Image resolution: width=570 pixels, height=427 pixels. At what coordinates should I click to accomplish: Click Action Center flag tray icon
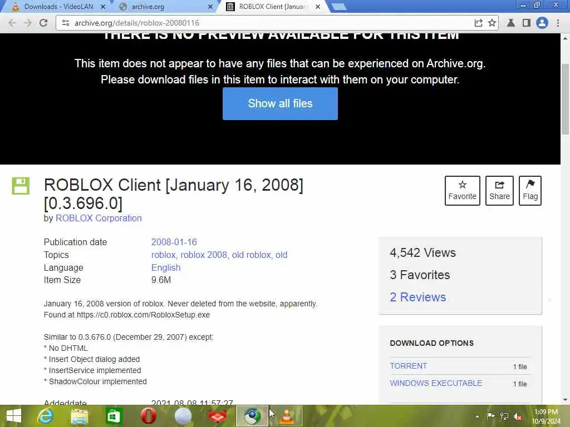490,416
